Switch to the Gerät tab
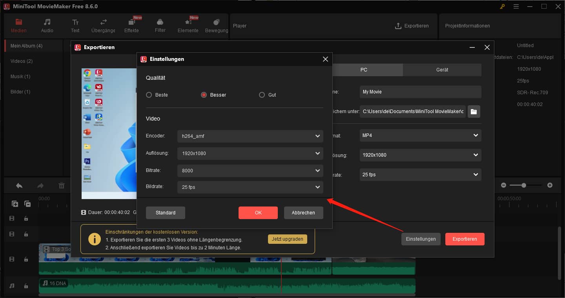 (442, 69)
